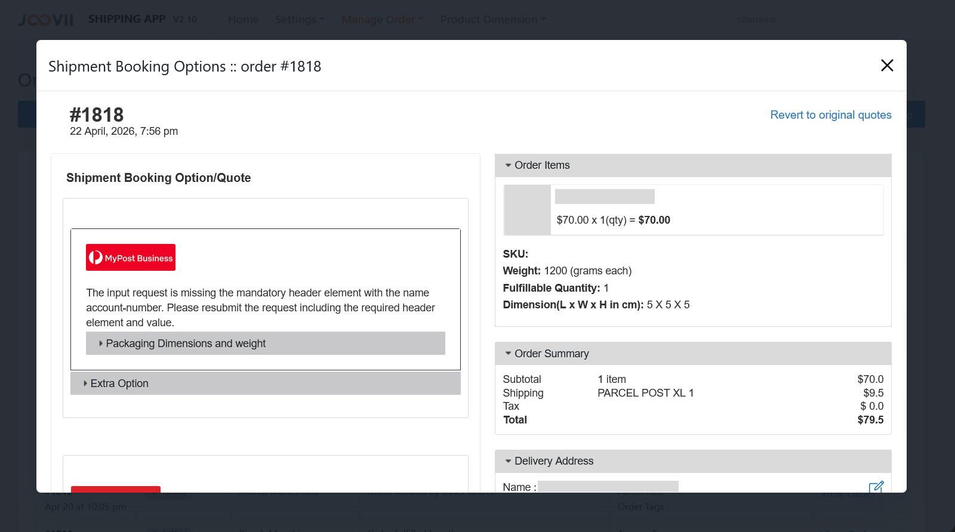Click order number #1818 heading

(97, 115)
